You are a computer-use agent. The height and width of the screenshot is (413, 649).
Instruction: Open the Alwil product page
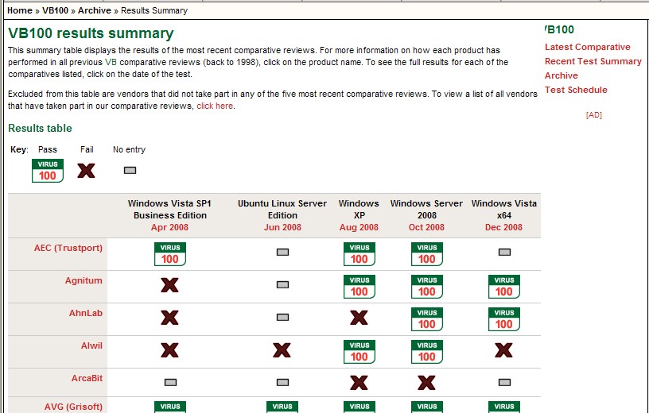point(91,345)
